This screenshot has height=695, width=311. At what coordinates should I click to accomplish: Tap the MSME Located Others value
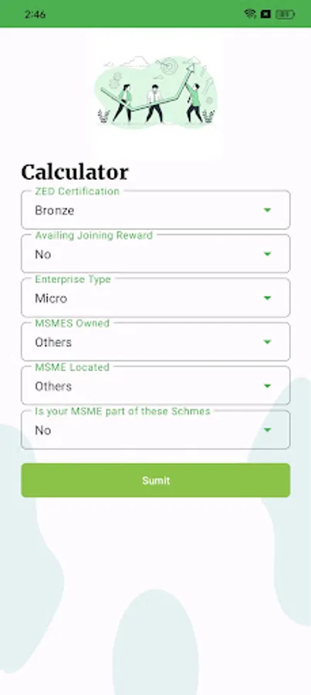(x=53, y=387)
